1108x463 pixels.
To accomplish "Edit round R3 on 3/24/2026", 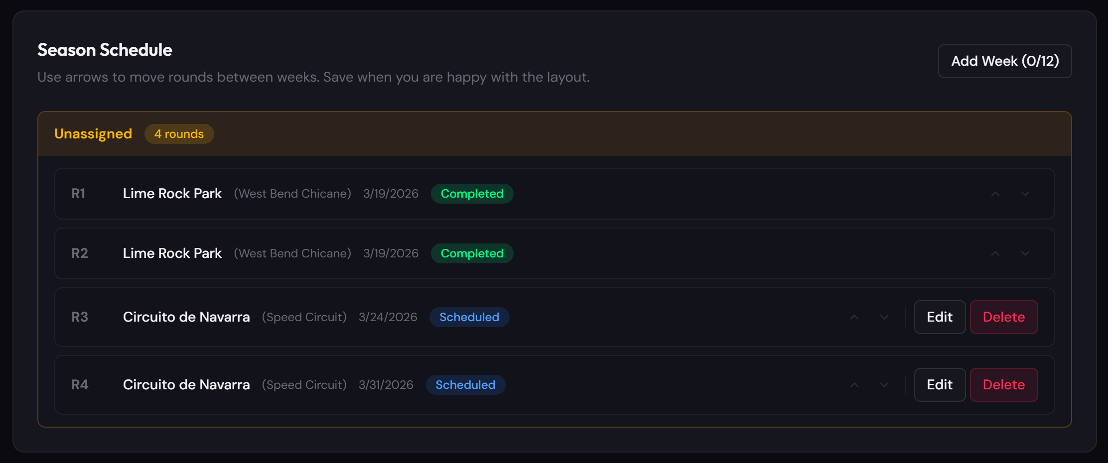I will pyautogui.click(x=939, y=317).
